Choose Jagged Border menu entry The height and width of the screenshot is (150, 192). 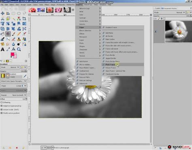point(123,58)
